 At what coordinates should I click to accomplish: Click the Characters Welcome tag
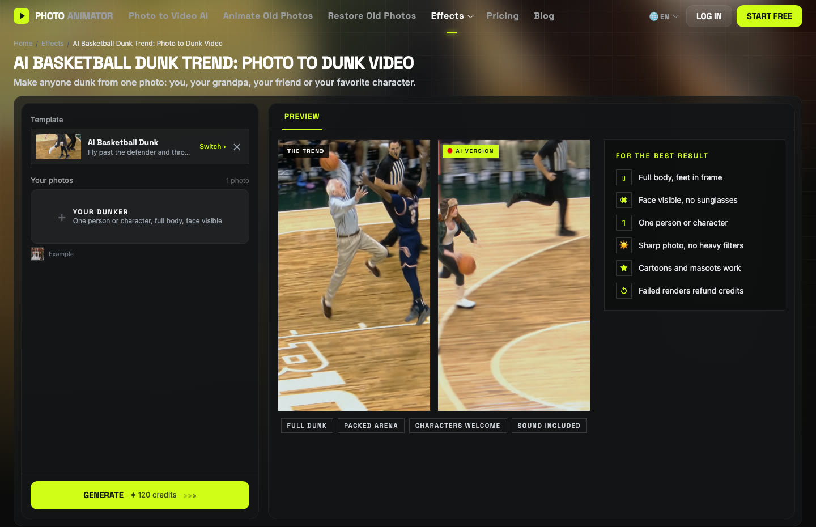click(458, 426)
